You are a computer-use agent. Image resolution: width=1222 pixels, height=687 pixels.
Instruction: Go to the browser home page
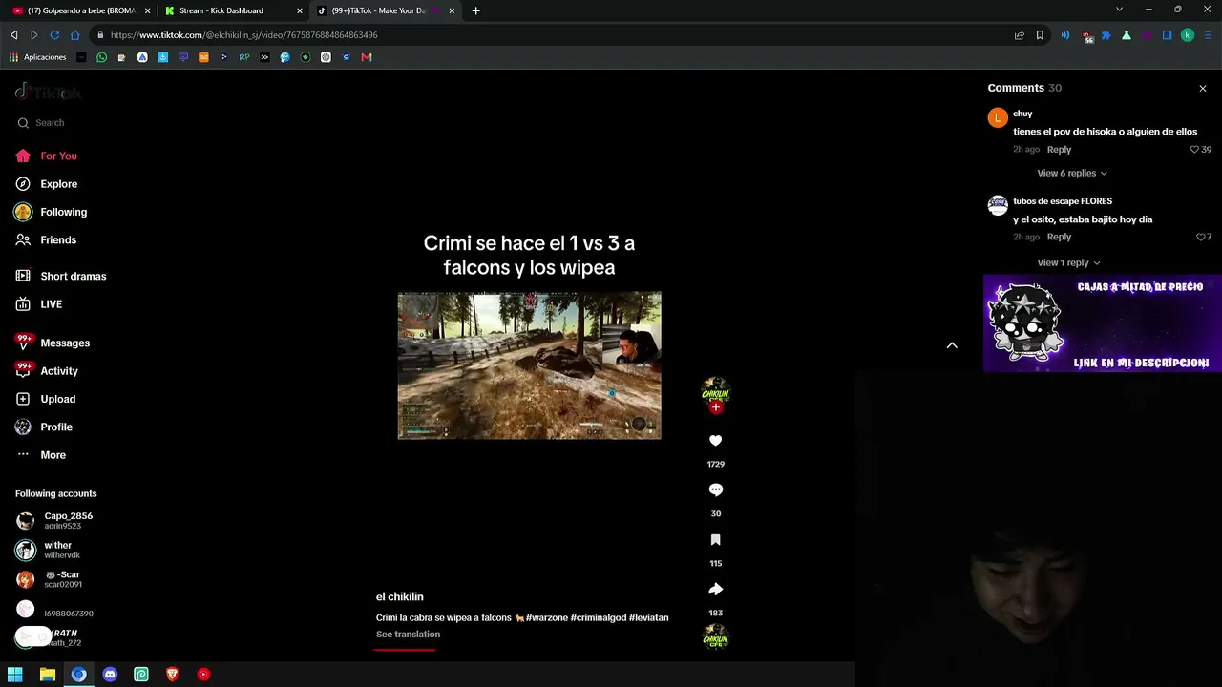point(75,35)
